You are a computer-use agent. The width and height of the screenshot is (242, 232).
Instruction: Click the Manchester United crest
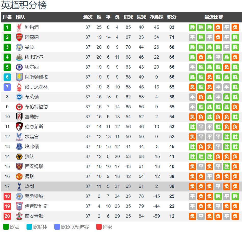pos(19,176)
